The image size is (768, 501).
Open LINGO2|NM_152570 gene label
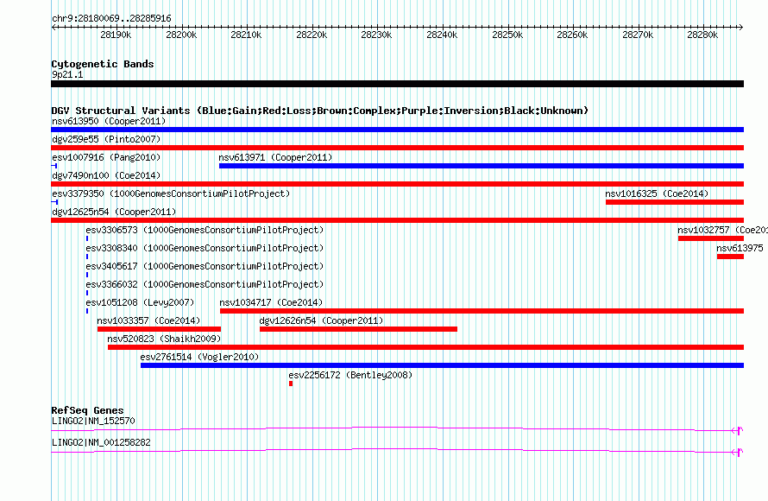(93, 421)
